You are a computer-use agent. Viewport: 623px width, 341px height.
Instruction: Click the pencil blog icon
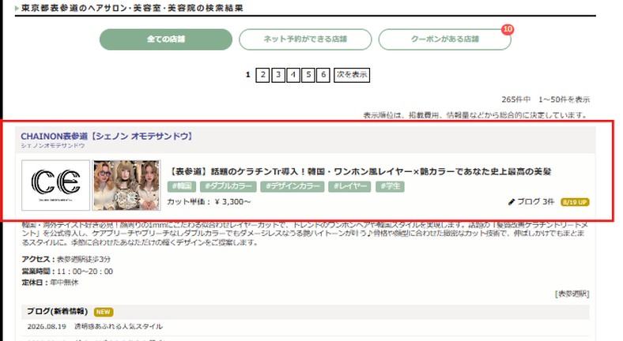(x=512, y=202)
